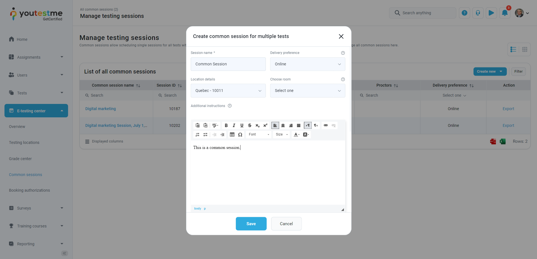Toggle right-to-left text direction
Image resolution: width=537 pixels, height=259 pixels.
(x=316, y=125)
